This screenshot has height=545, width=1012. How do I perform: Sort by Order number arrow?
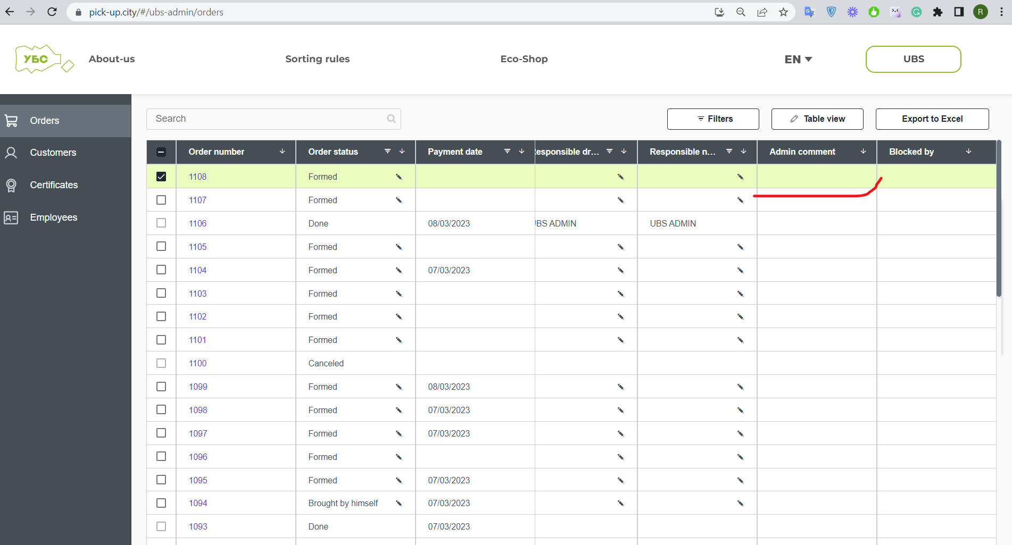(283, 152)
